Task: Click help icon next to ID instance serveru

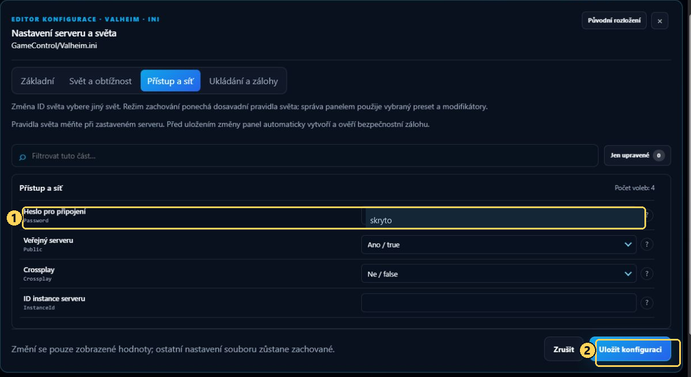Action: (647, 303)
